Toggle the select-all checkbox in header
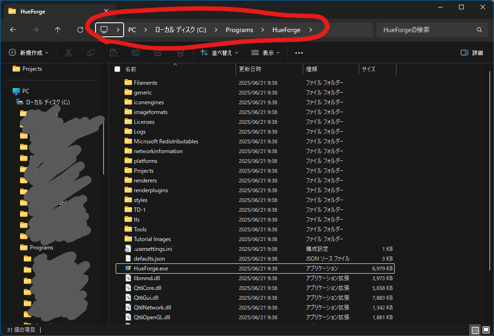The width and height of the screenshot is (494, 336). click(x=117, y=69)
